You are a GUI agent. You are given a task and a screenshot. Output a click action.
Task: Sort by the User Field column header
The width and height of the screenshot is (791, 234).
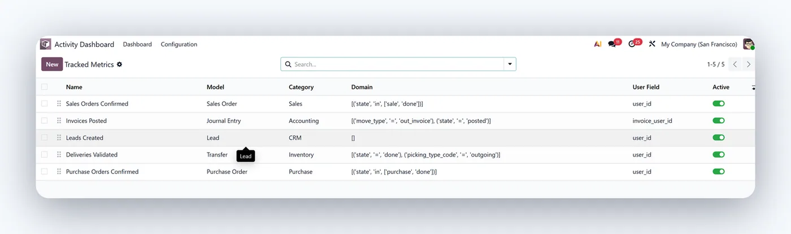(646, 87)
